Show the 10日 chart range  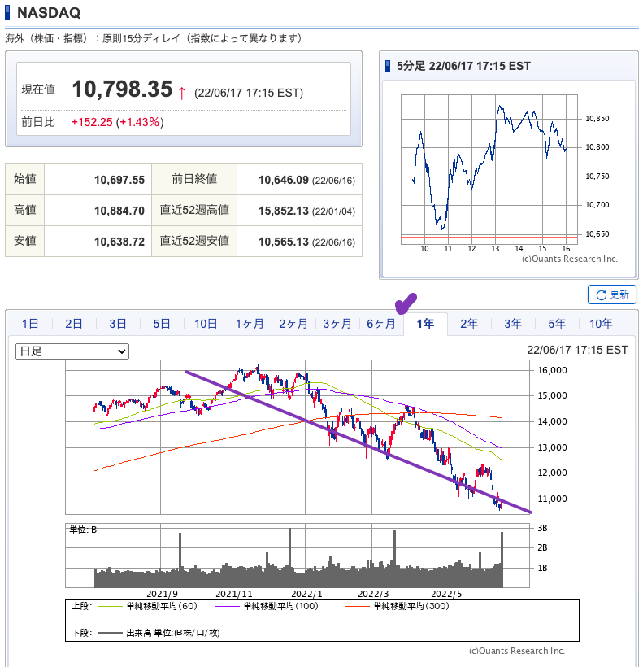(206, 324)
